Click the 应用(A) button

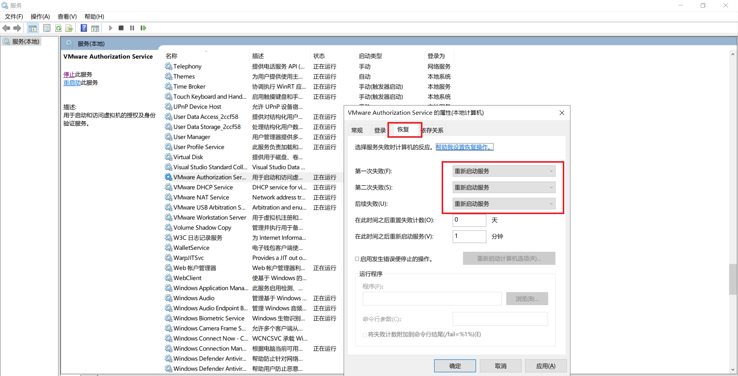coord(546,366)
